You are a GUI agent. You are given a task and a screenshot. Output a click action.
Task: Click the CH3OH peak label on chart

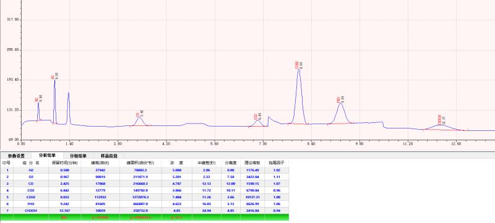pyautogui.click(x=439, y=120)
